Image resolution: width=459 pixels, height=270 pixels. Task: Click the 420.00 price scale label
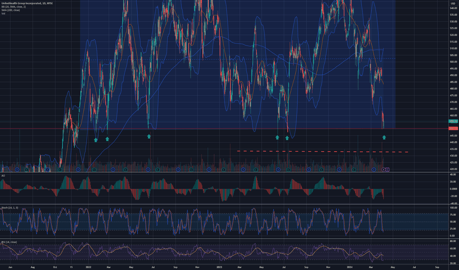(x=454, y=169)
